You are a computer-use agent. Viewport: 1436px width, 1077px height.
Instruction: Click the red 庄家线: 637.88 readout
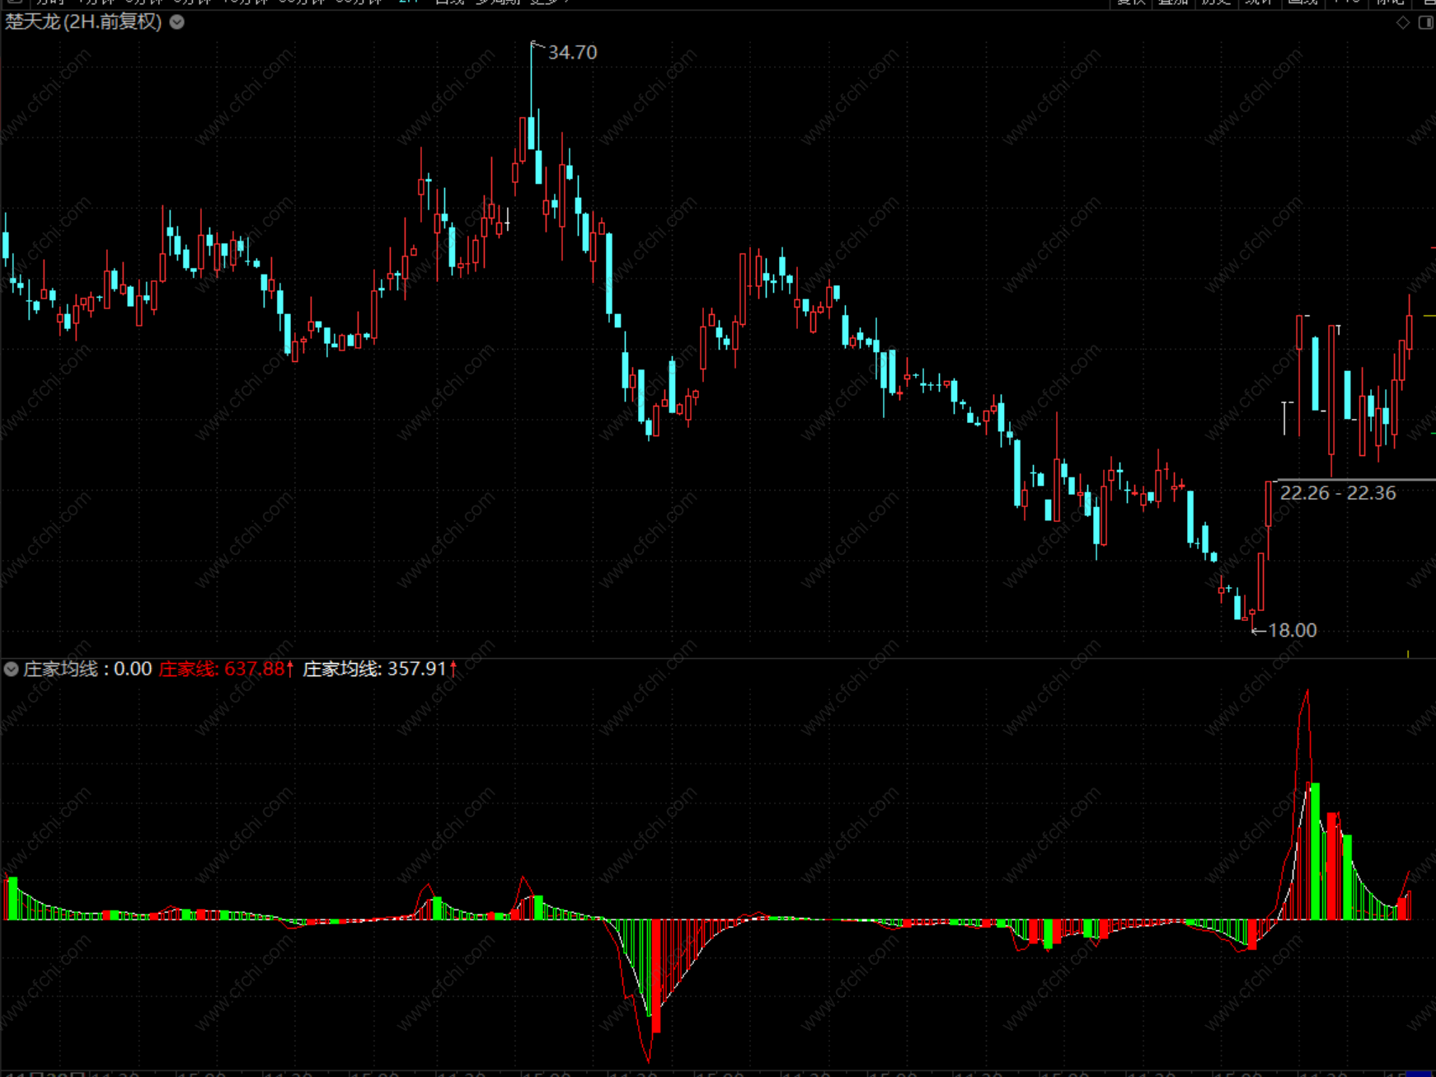pos(226,669)
